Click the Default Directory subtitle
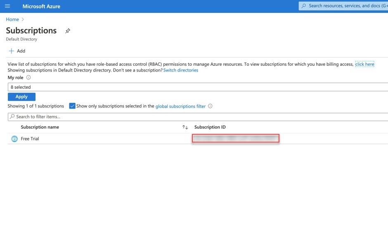The image size is (388, 250). pos(21,39)
